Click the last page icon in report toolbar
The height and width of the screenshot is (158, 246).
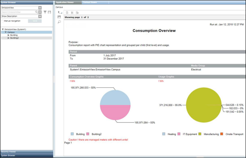click(x=77, y=12)
